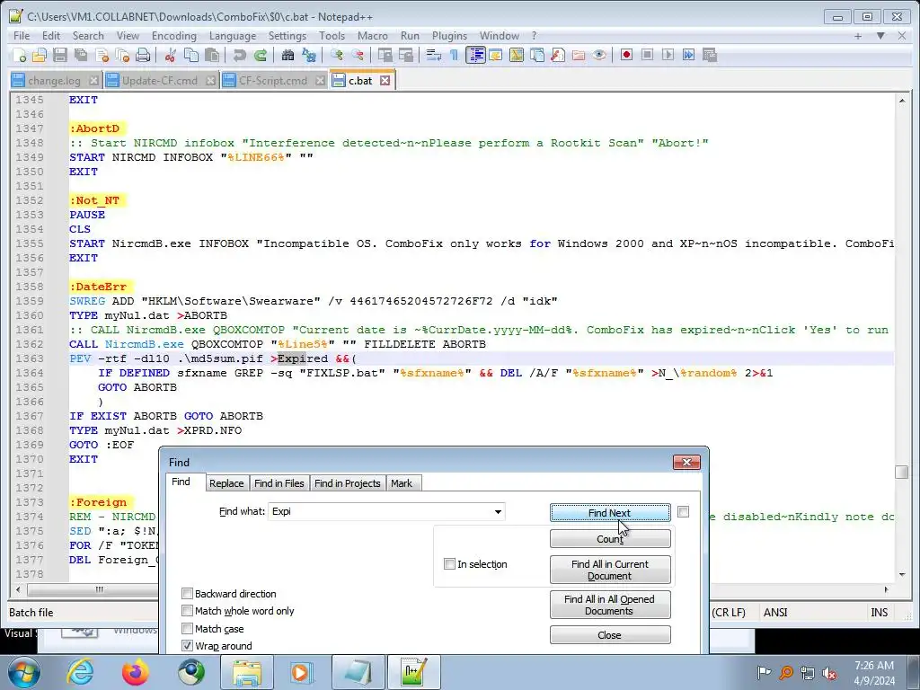Click the vertical scrollbar thumb
Screen dimensions: 920x690
tap(901, 472)
